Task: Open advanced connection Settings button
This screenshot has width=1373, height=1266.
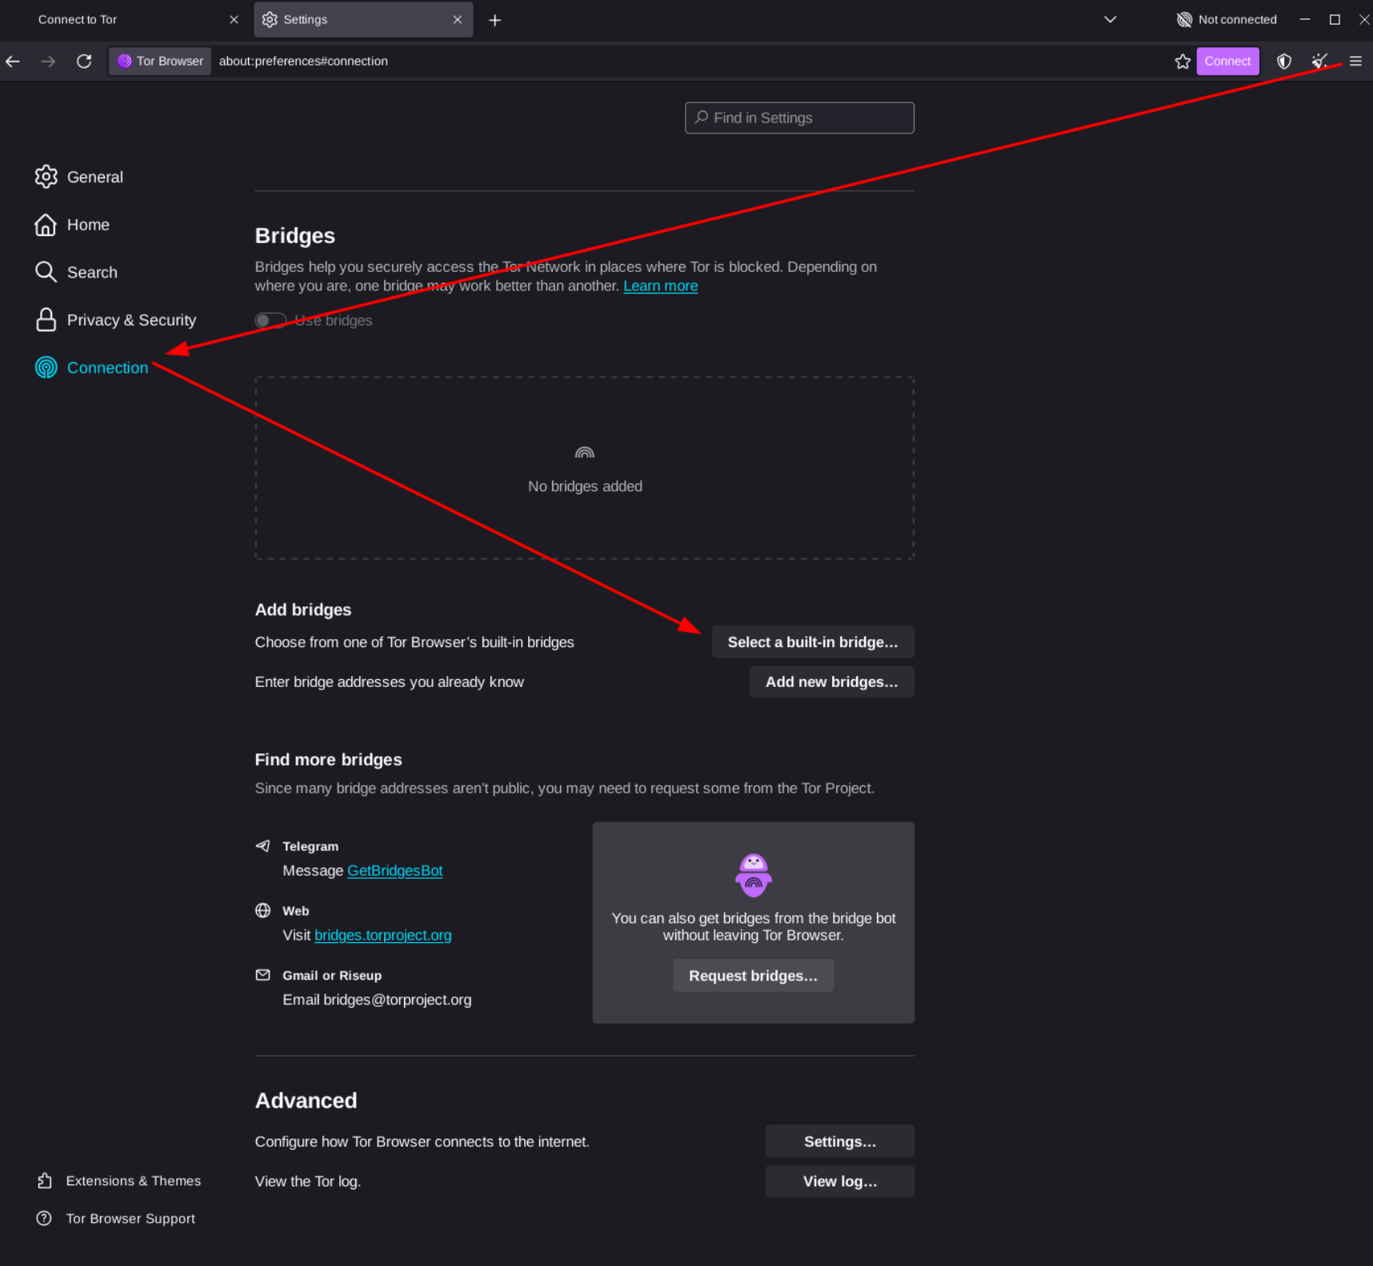Action: pyautogui.click(x=839, y=1141)
